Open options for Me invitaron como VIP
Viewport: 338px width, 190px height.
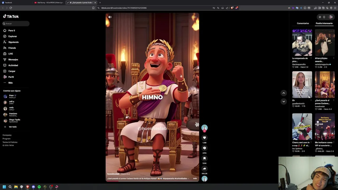[x=334, y=142]
